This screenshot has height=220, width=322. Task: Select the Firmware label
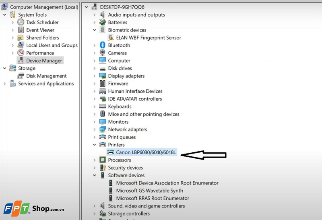pos(118,83)
